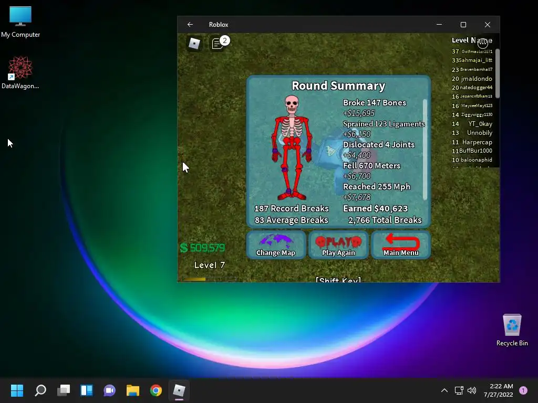Image resolution: width=538 pixels, height=403 pixels.
Task: Click the Dislocated 4 Joints line
Action: click(x=379, y=145)
